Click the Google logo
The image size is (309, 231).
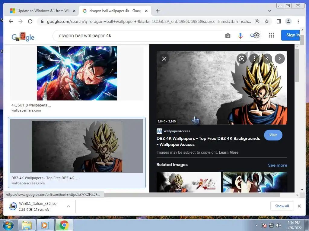point(23,37)
